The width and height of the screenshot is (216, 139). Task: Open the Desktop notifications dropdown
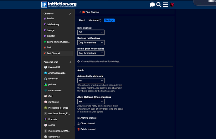[91, 42]
